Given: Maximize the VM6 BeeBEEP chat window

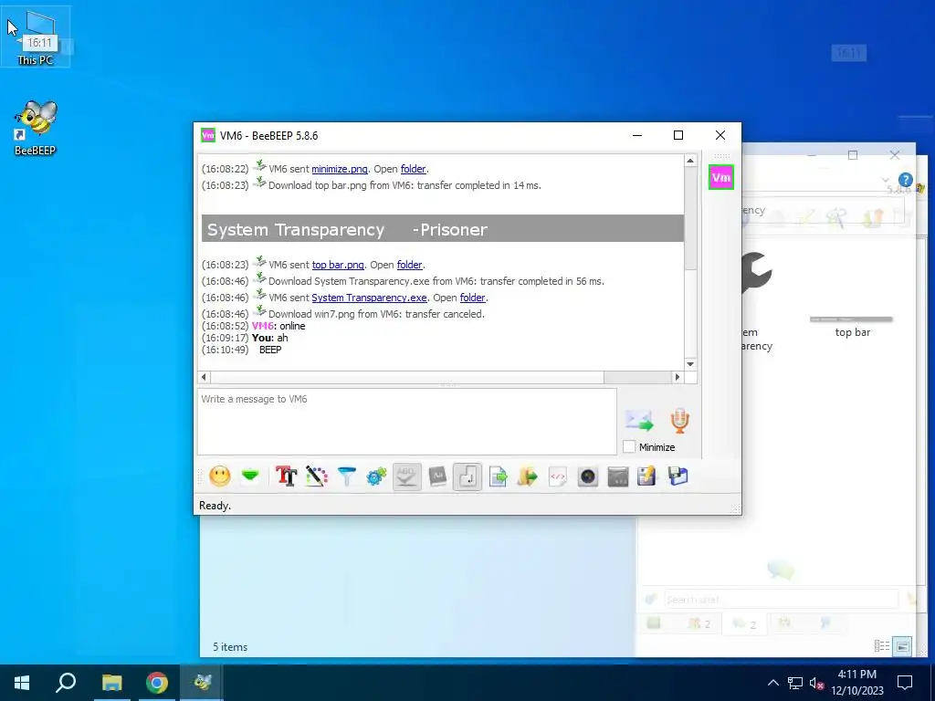Looking at the screenshot, I should [678, 135].
